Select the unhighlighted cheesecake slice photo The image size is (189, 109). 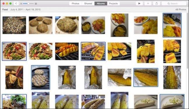(x=146, y=102)
